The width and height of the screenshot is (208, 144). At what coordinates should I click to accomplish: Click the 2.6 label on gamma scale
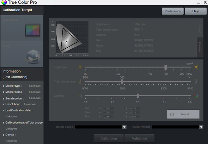(190, 102)
